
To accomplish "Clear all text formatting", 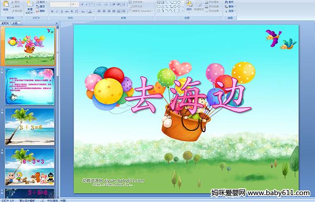I will [x=92, y=4].
